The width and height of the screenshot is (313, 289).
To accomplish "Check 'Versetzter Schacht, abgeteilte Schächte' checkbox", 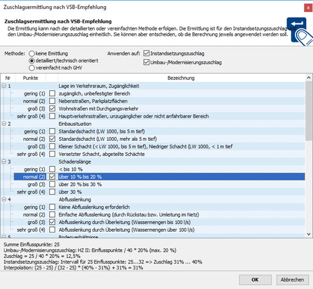I will pyautogui.click(x=52, y=154).
